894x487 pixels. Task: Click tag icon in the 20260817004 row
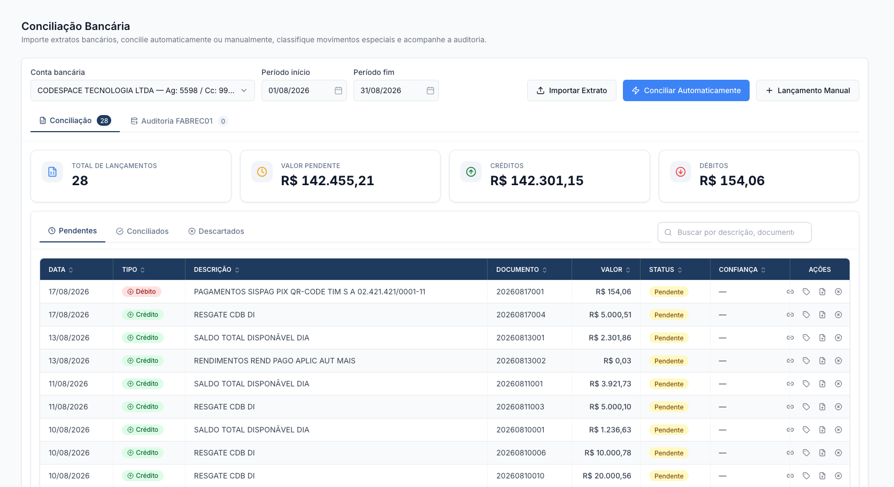[806, 315]
